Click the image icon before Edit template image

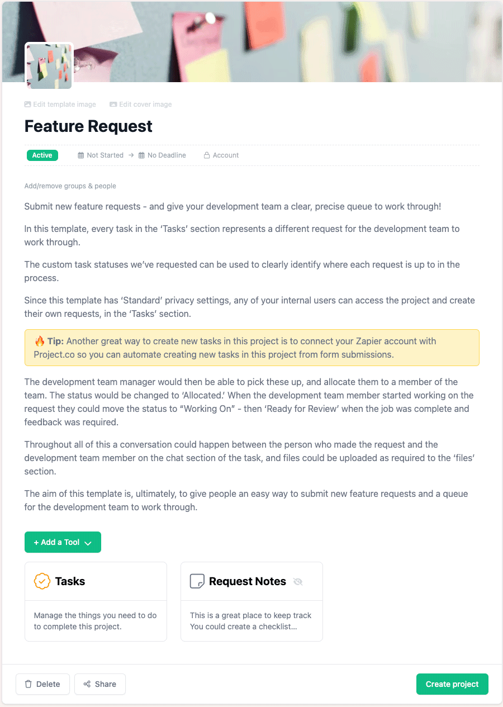pyautogui.click(x=27, y=104)
